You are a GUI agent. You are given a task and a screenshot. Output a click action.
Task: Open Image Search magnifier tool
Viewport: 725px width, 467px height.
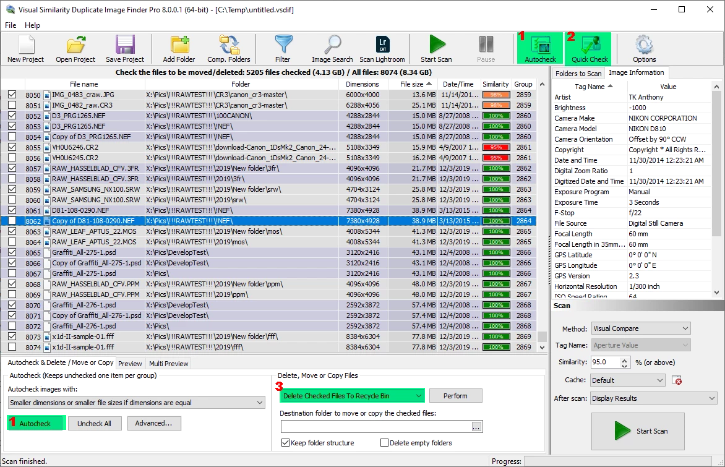coord(332,48)
